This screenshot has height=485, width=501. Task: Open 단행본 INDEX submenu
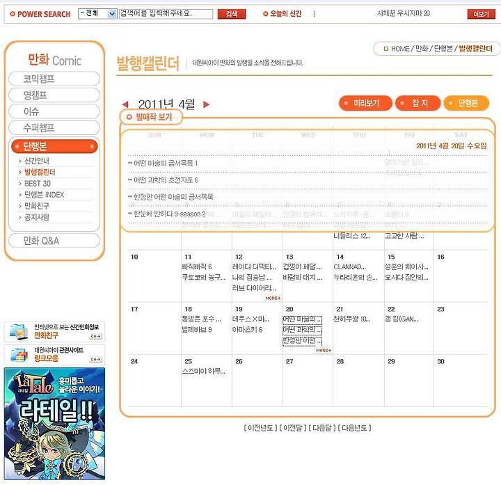coord(44,195)
